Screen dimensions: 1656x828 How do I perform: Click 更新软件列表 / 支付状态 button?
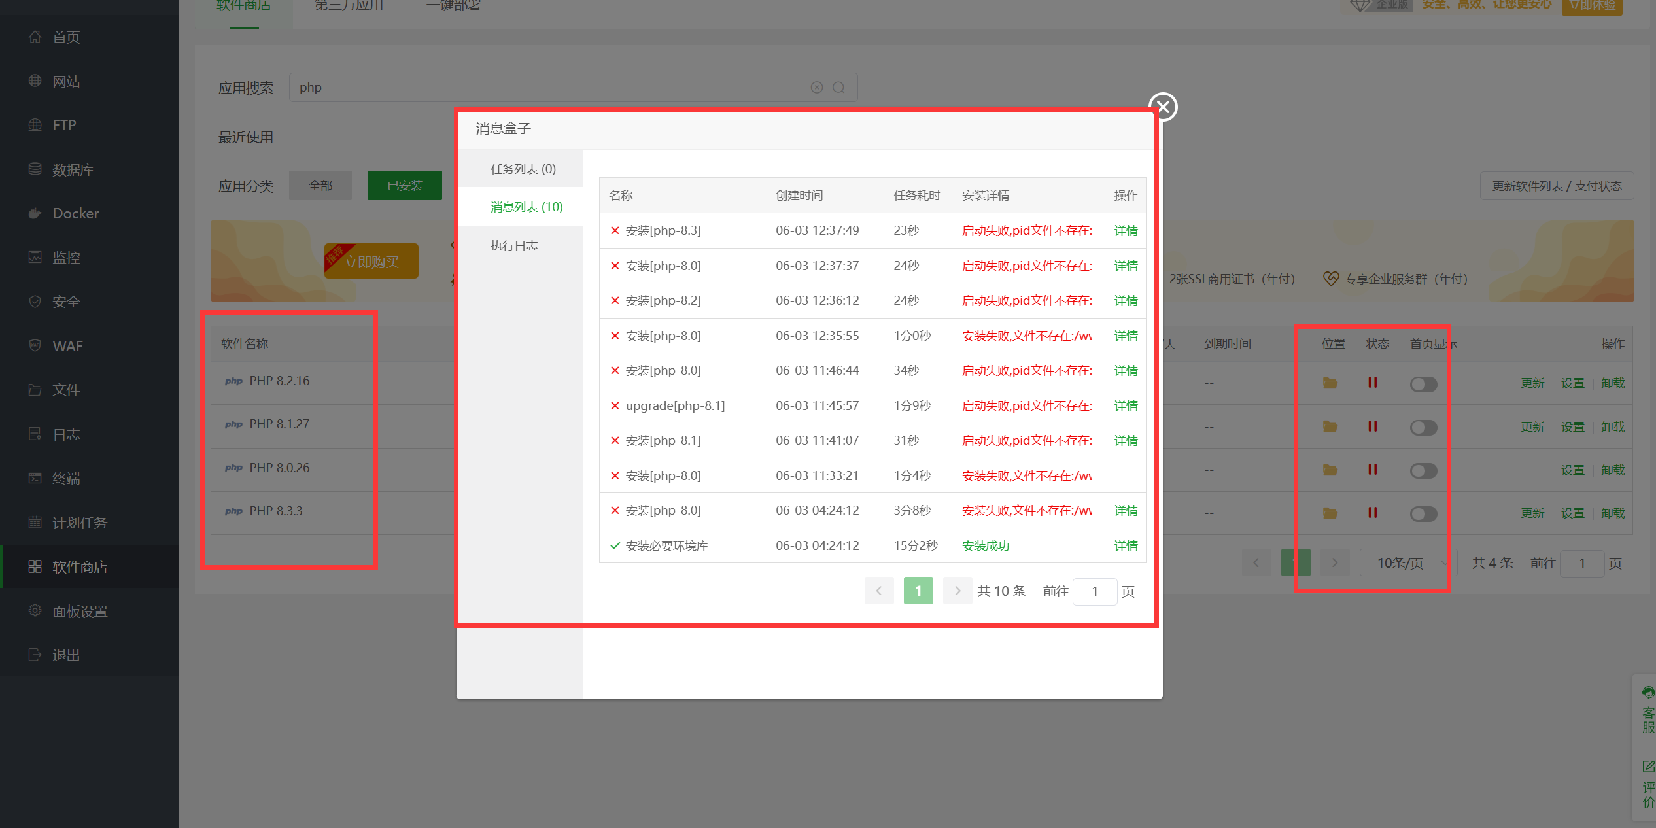(1557, 186)
